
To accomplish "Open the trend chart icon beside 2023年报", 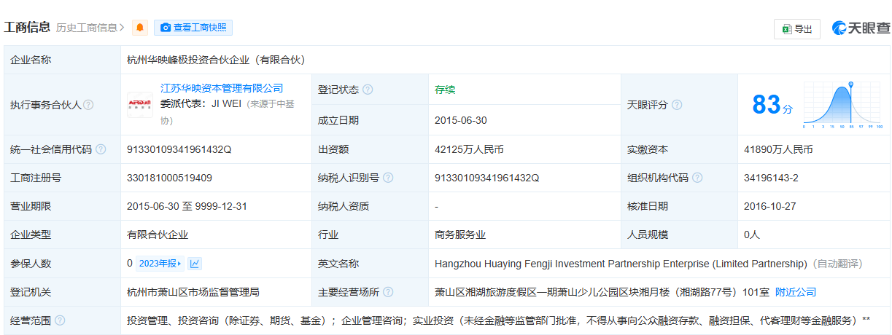I will click(195, 264).
